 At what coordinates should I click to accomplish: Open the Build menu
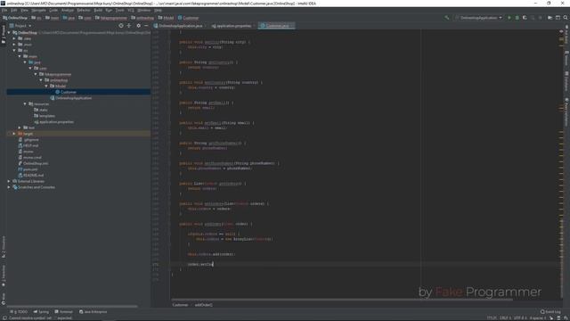(x=98, y=10)
